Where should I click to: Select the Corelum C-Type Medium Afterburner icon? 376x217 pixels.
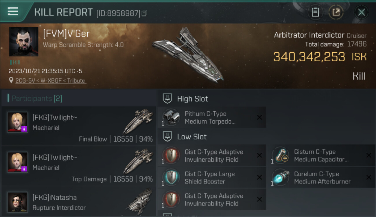coord(280,177)
